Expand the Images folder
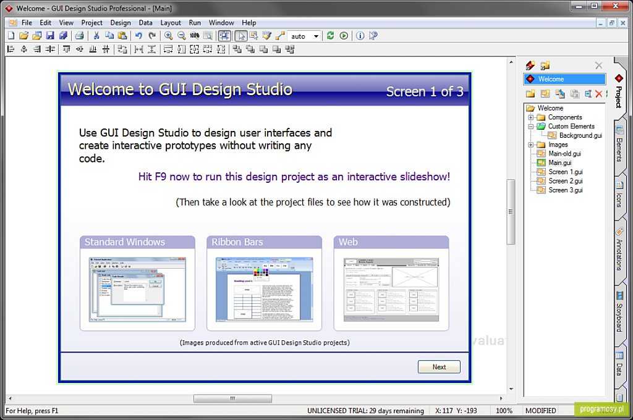This screenshot has height=420, width=633. point(531,145)
